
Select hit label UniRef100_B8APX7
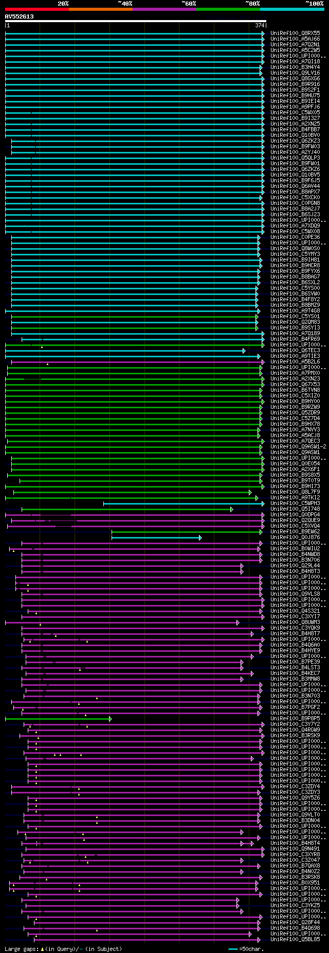click(x=295, y=192)
